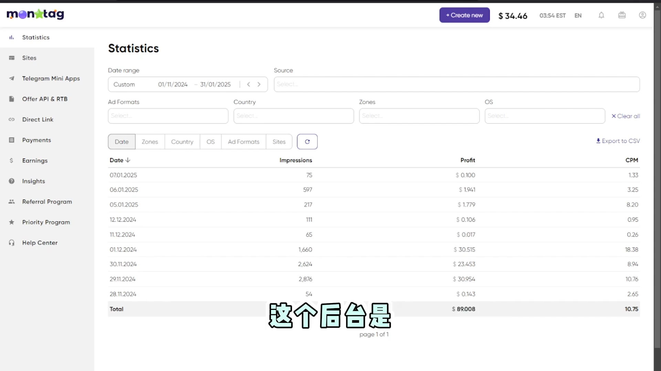Go to previous date range with left chevron
661x371 pixels.
249,85
